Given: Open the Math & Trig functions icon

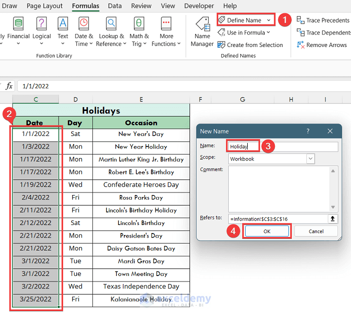Looking at the screenshot, I should pos(139,23).
